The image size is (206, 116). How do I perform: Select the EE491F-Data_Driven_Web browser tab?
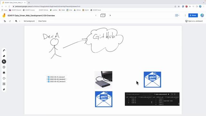[x=14, y=3]
